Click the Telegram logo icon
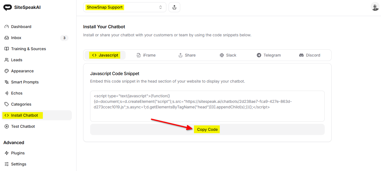Image resolution: width=381 pixels, height=171 pixels. coord(259,55)
